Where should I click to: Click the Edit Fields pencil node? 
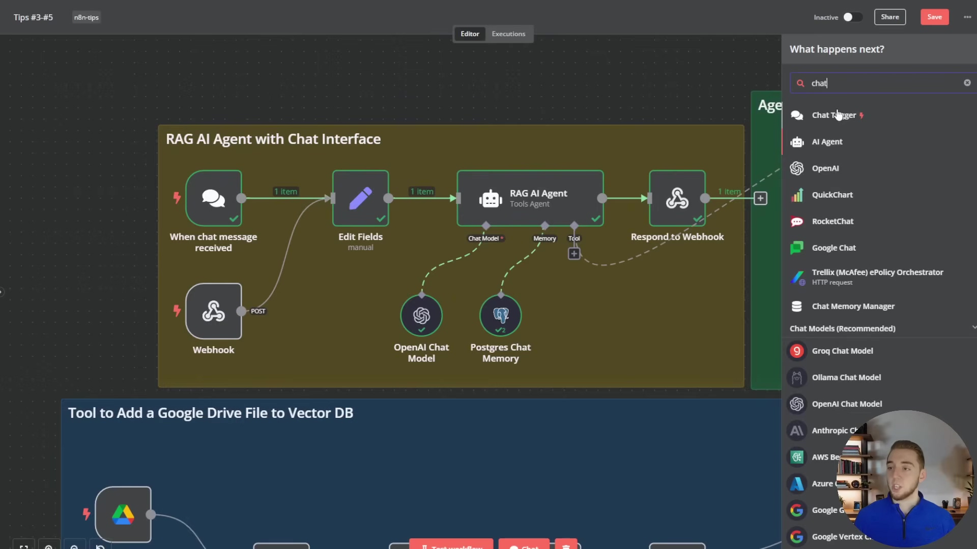tap(360, 198)
